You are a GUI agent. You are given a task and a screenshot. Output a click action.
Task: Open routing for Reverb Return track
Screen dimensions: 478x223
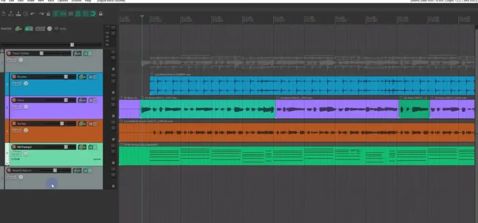pos(77,171)
